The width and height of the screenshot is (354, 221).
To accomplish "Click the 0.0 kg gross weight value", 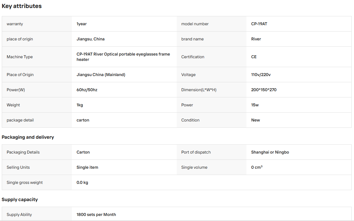I will (82, 182).
